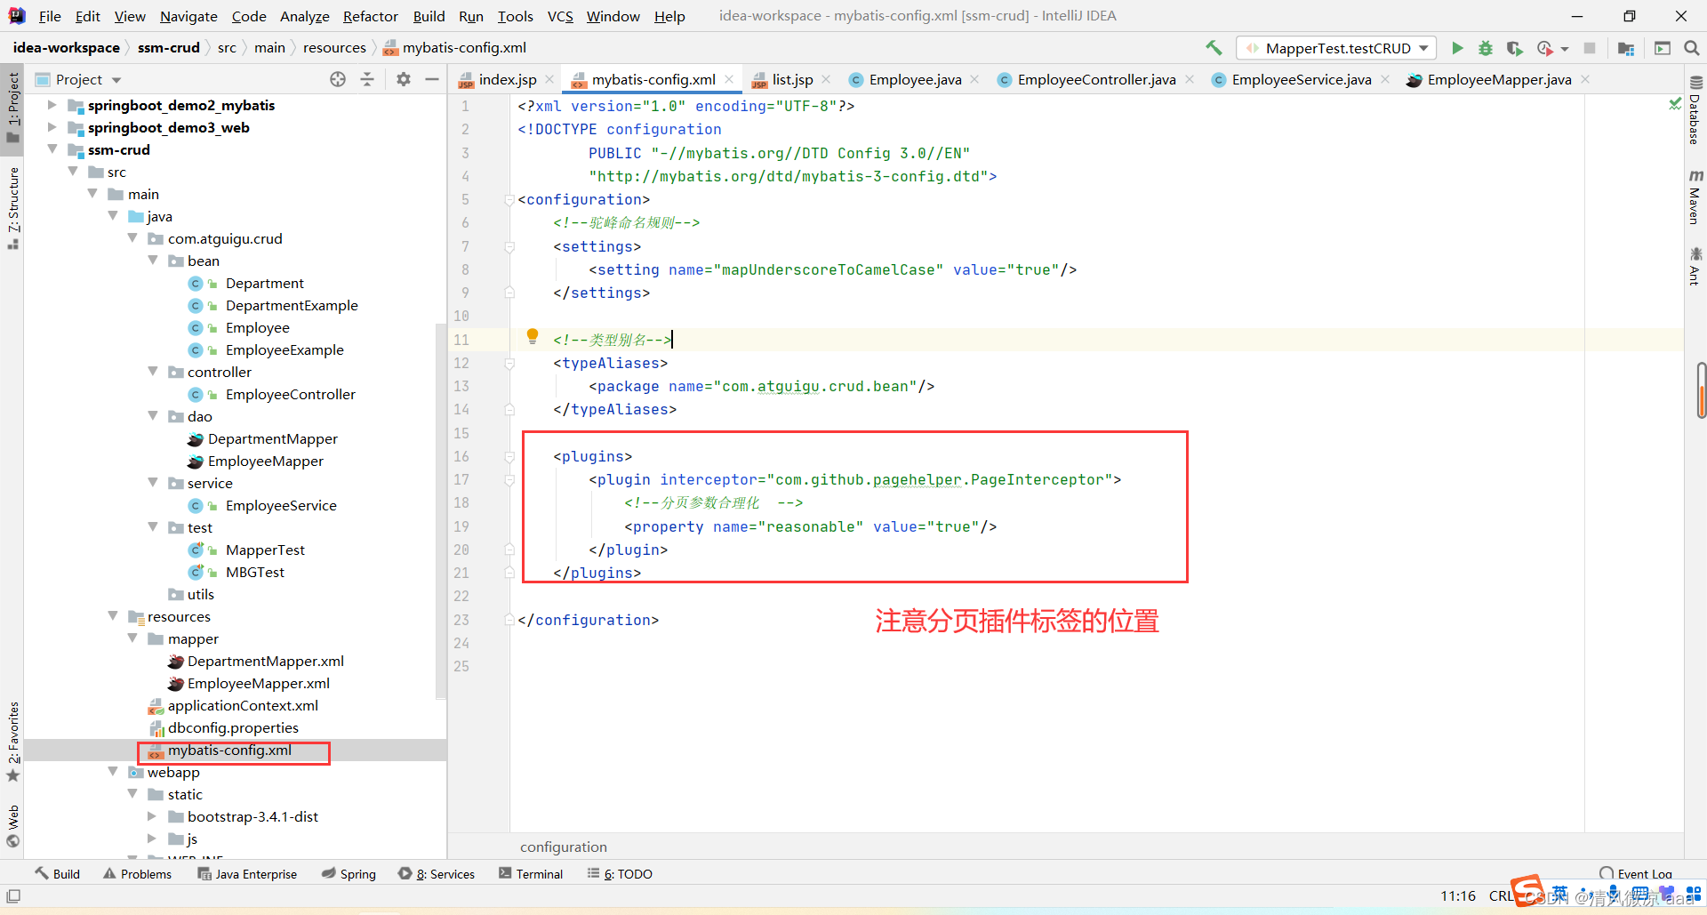This screenshot has width=1707, height=915.
Task: Click the configuration breadcrumb below editor
Action: [564, 847]
